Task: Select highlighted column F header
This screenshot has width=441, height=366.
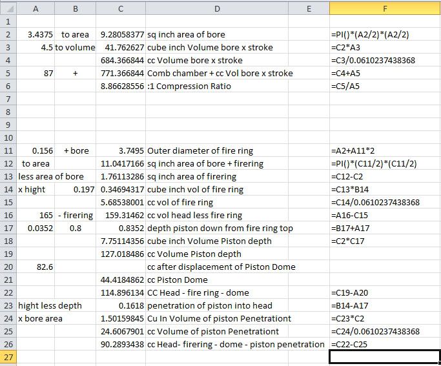Action: click(385, 9)
